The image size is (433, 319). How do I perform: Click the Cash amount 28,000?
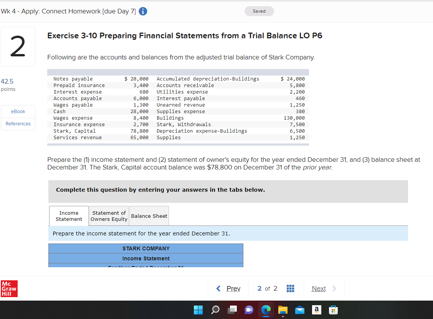[x=139, y=112]
